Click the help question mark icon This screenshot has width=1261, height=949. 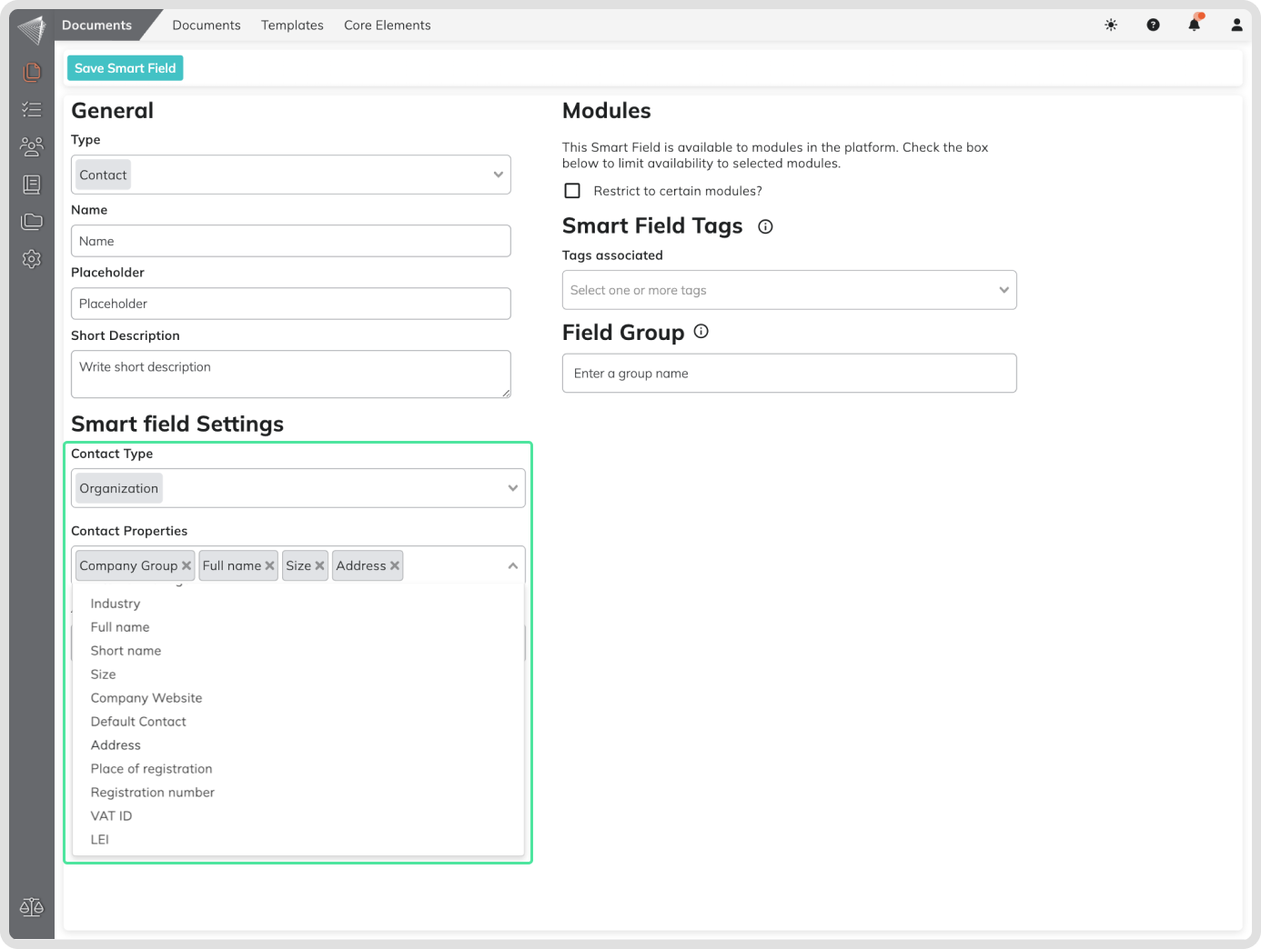pos(1153,25)
